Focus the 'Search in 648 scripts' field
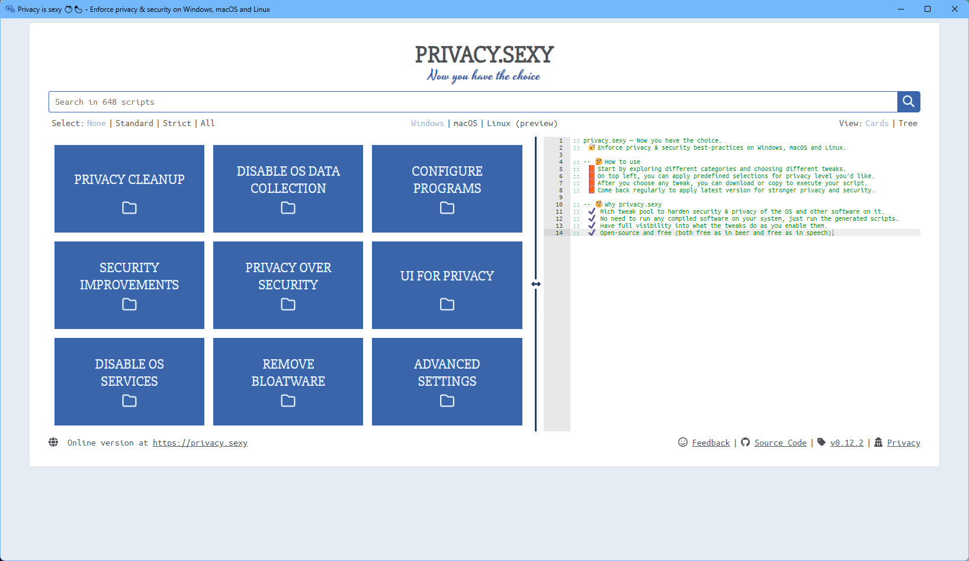 (x=473, y=102)
